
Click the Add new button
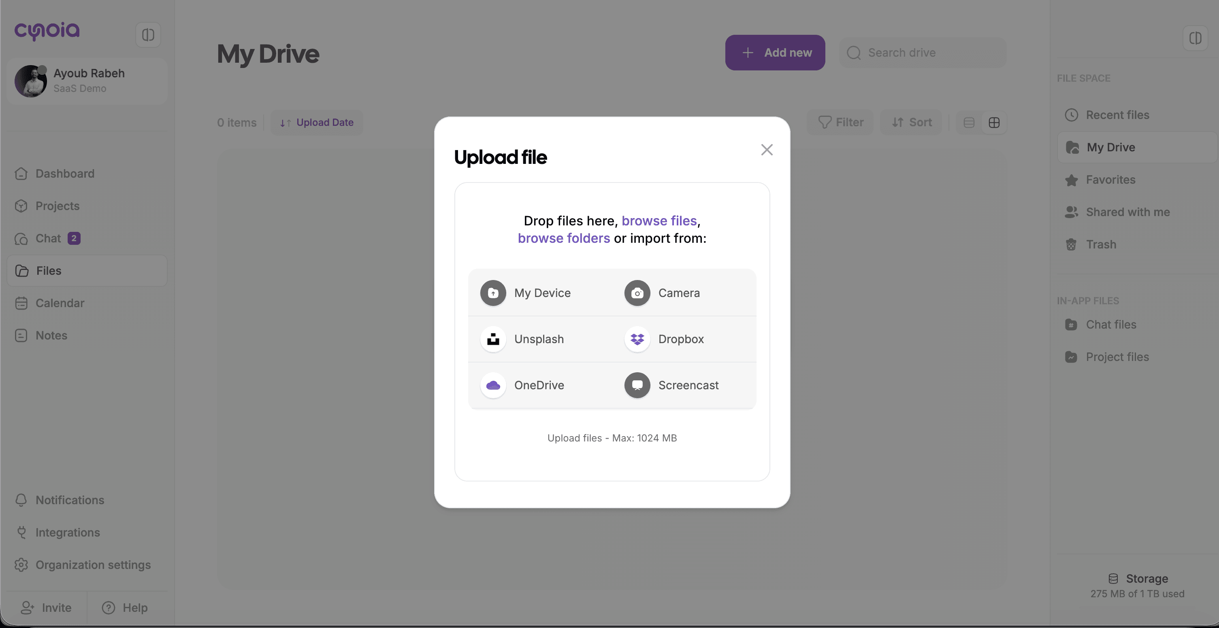775,53
